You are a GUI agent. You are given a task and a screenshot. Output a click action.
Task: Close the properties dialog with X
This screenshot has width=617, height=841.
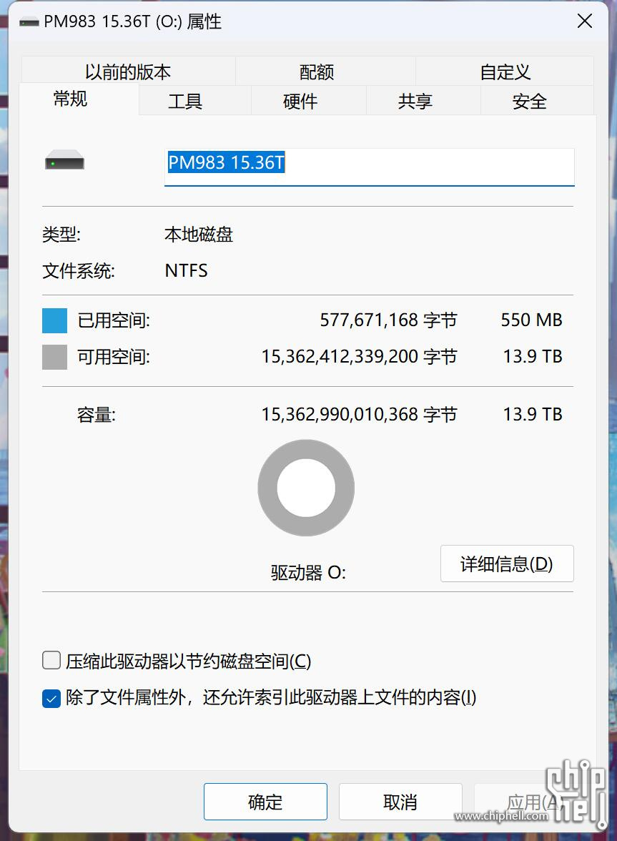[x=584, y=21]
